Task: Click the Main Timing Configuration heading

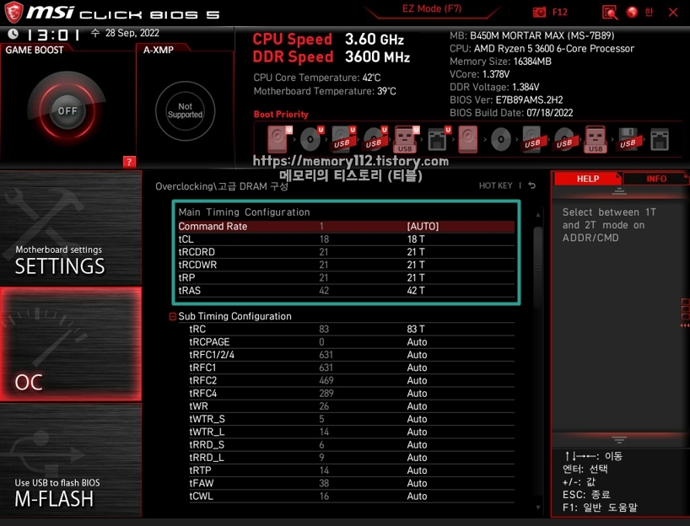Action: (245, 212)
